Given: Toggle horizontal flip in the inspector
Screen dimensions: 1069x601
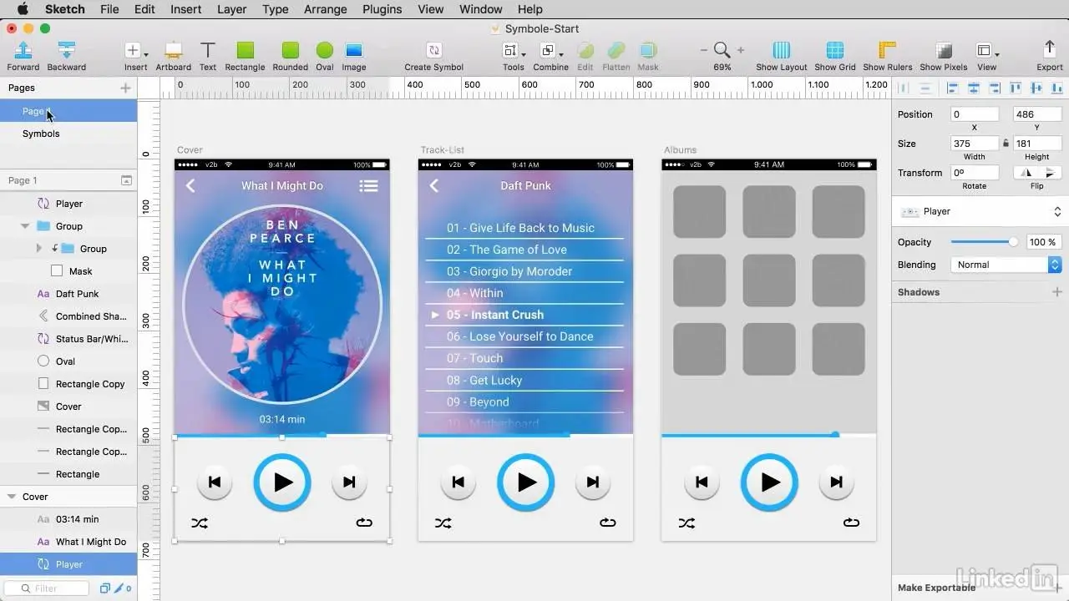Looking at the screenshot, I should click(1026, 173).
